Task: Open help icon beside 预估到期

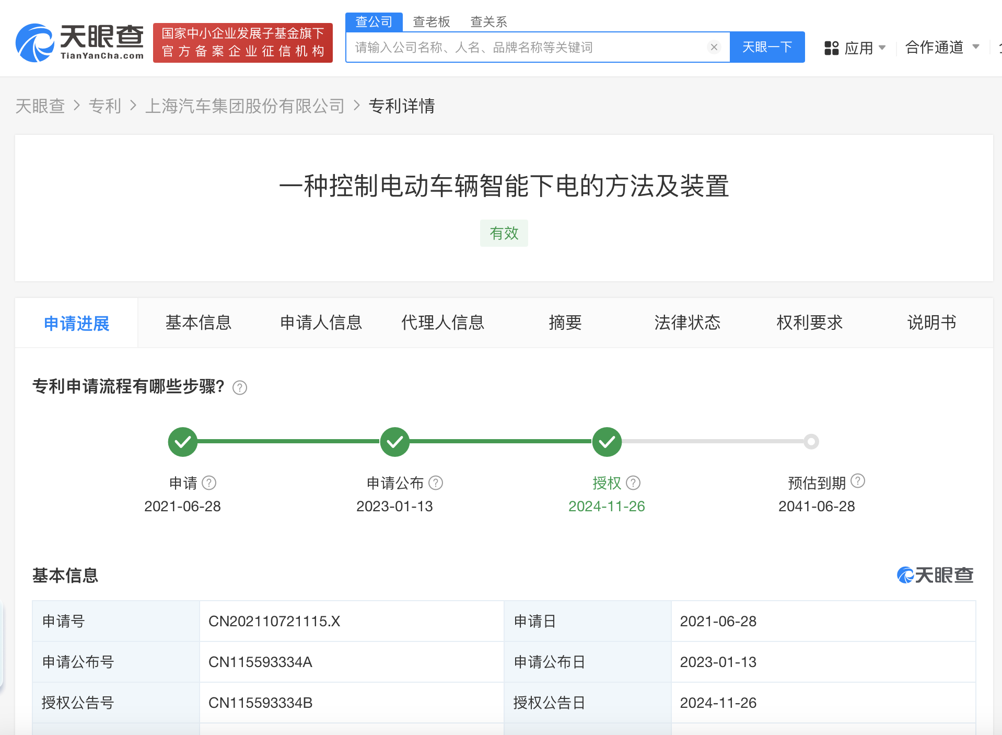Action: pos(858,481)
